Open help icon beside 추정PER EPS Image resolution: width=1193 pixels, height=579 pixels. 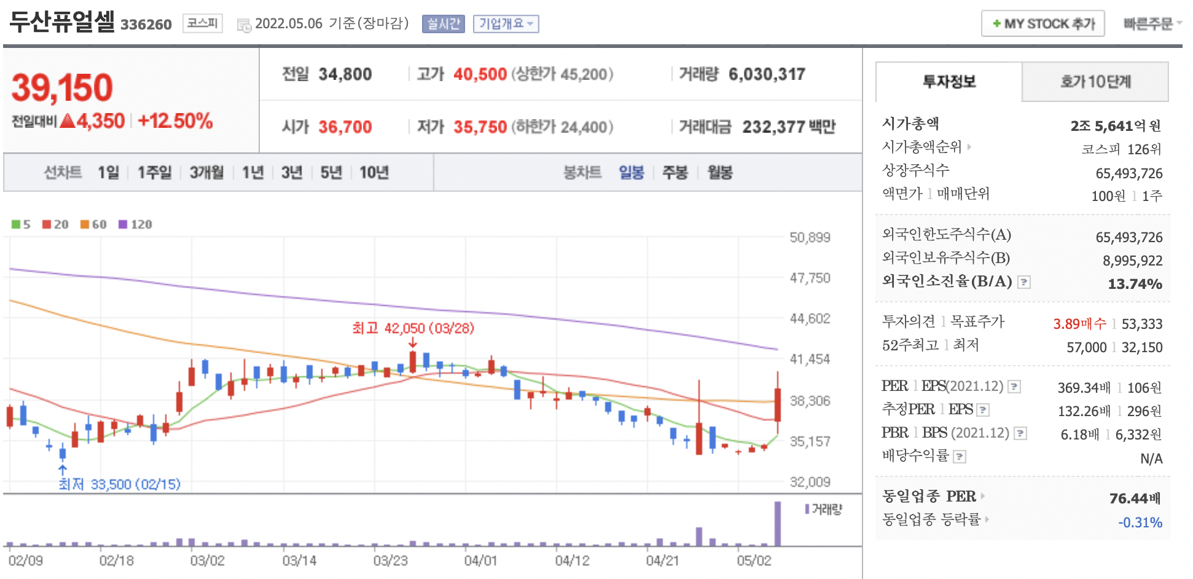pos(983,410)
